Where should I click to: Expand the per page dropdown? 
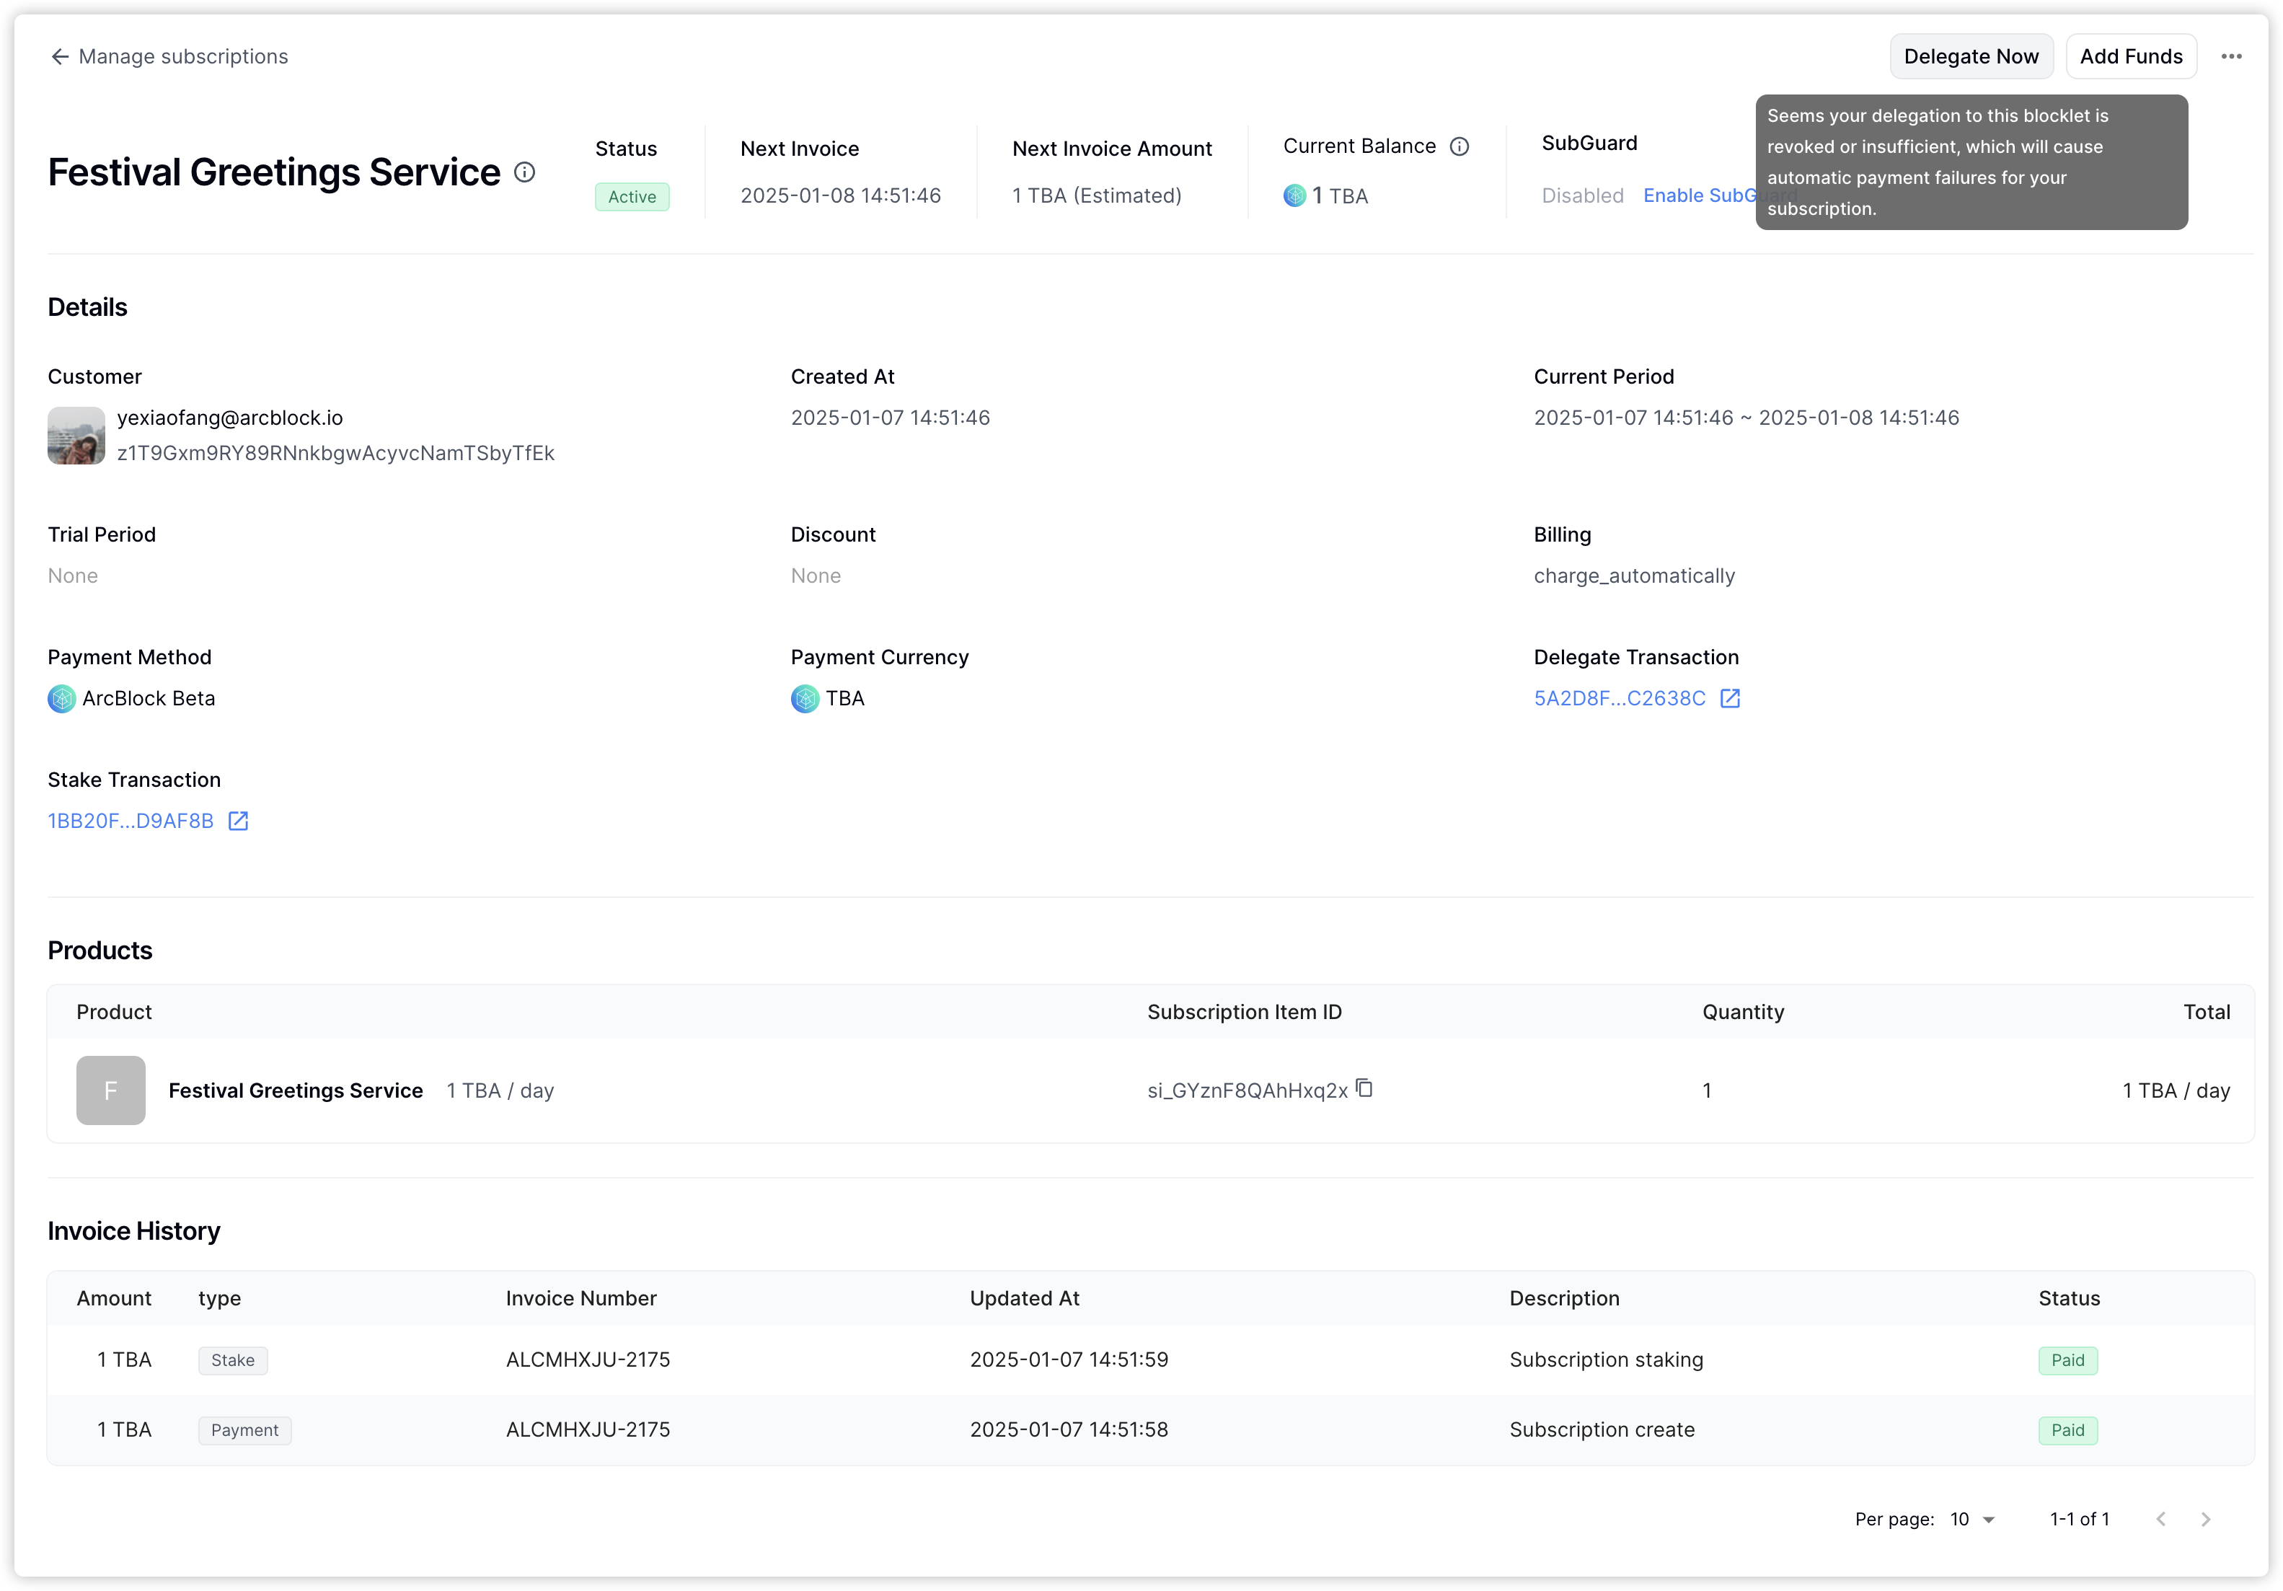pyautogui.click(x=1973, y=1518)
